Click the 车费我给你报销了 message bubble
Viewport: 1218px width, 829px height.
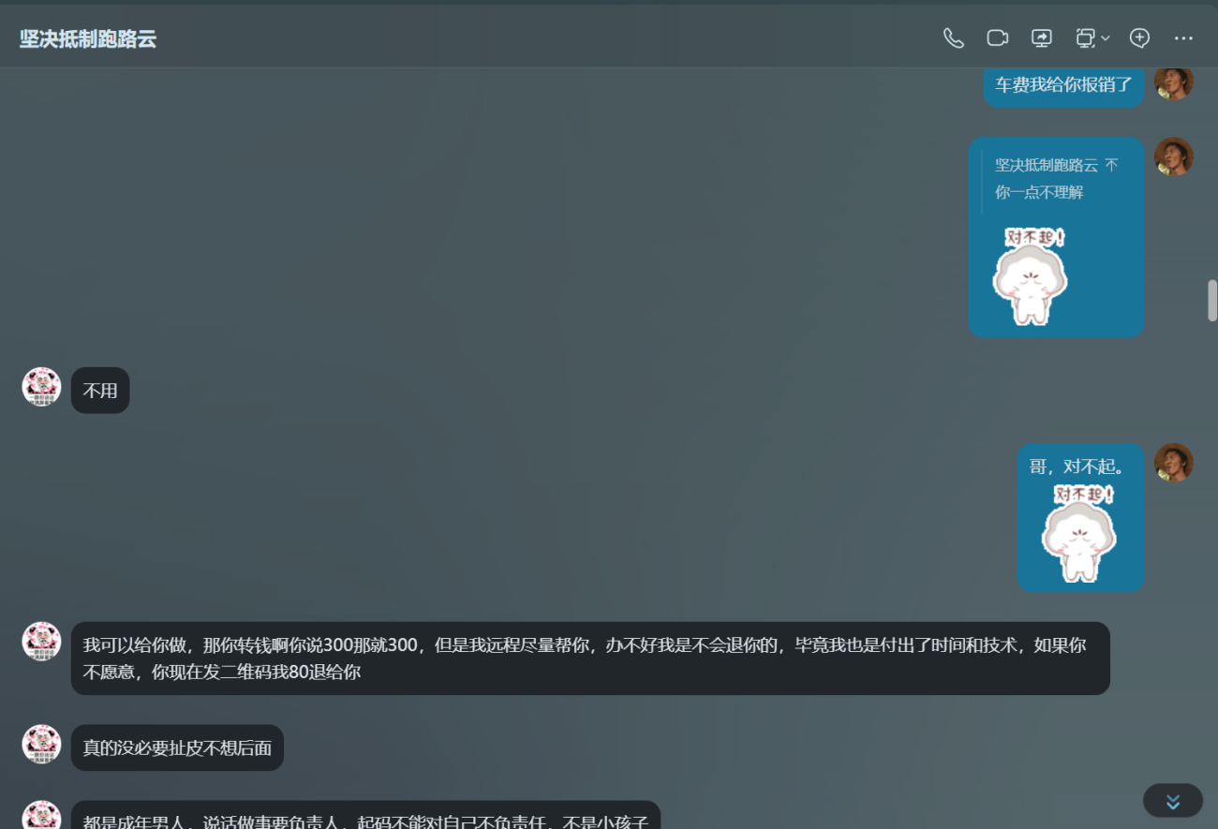click(x=1063, y=85)
